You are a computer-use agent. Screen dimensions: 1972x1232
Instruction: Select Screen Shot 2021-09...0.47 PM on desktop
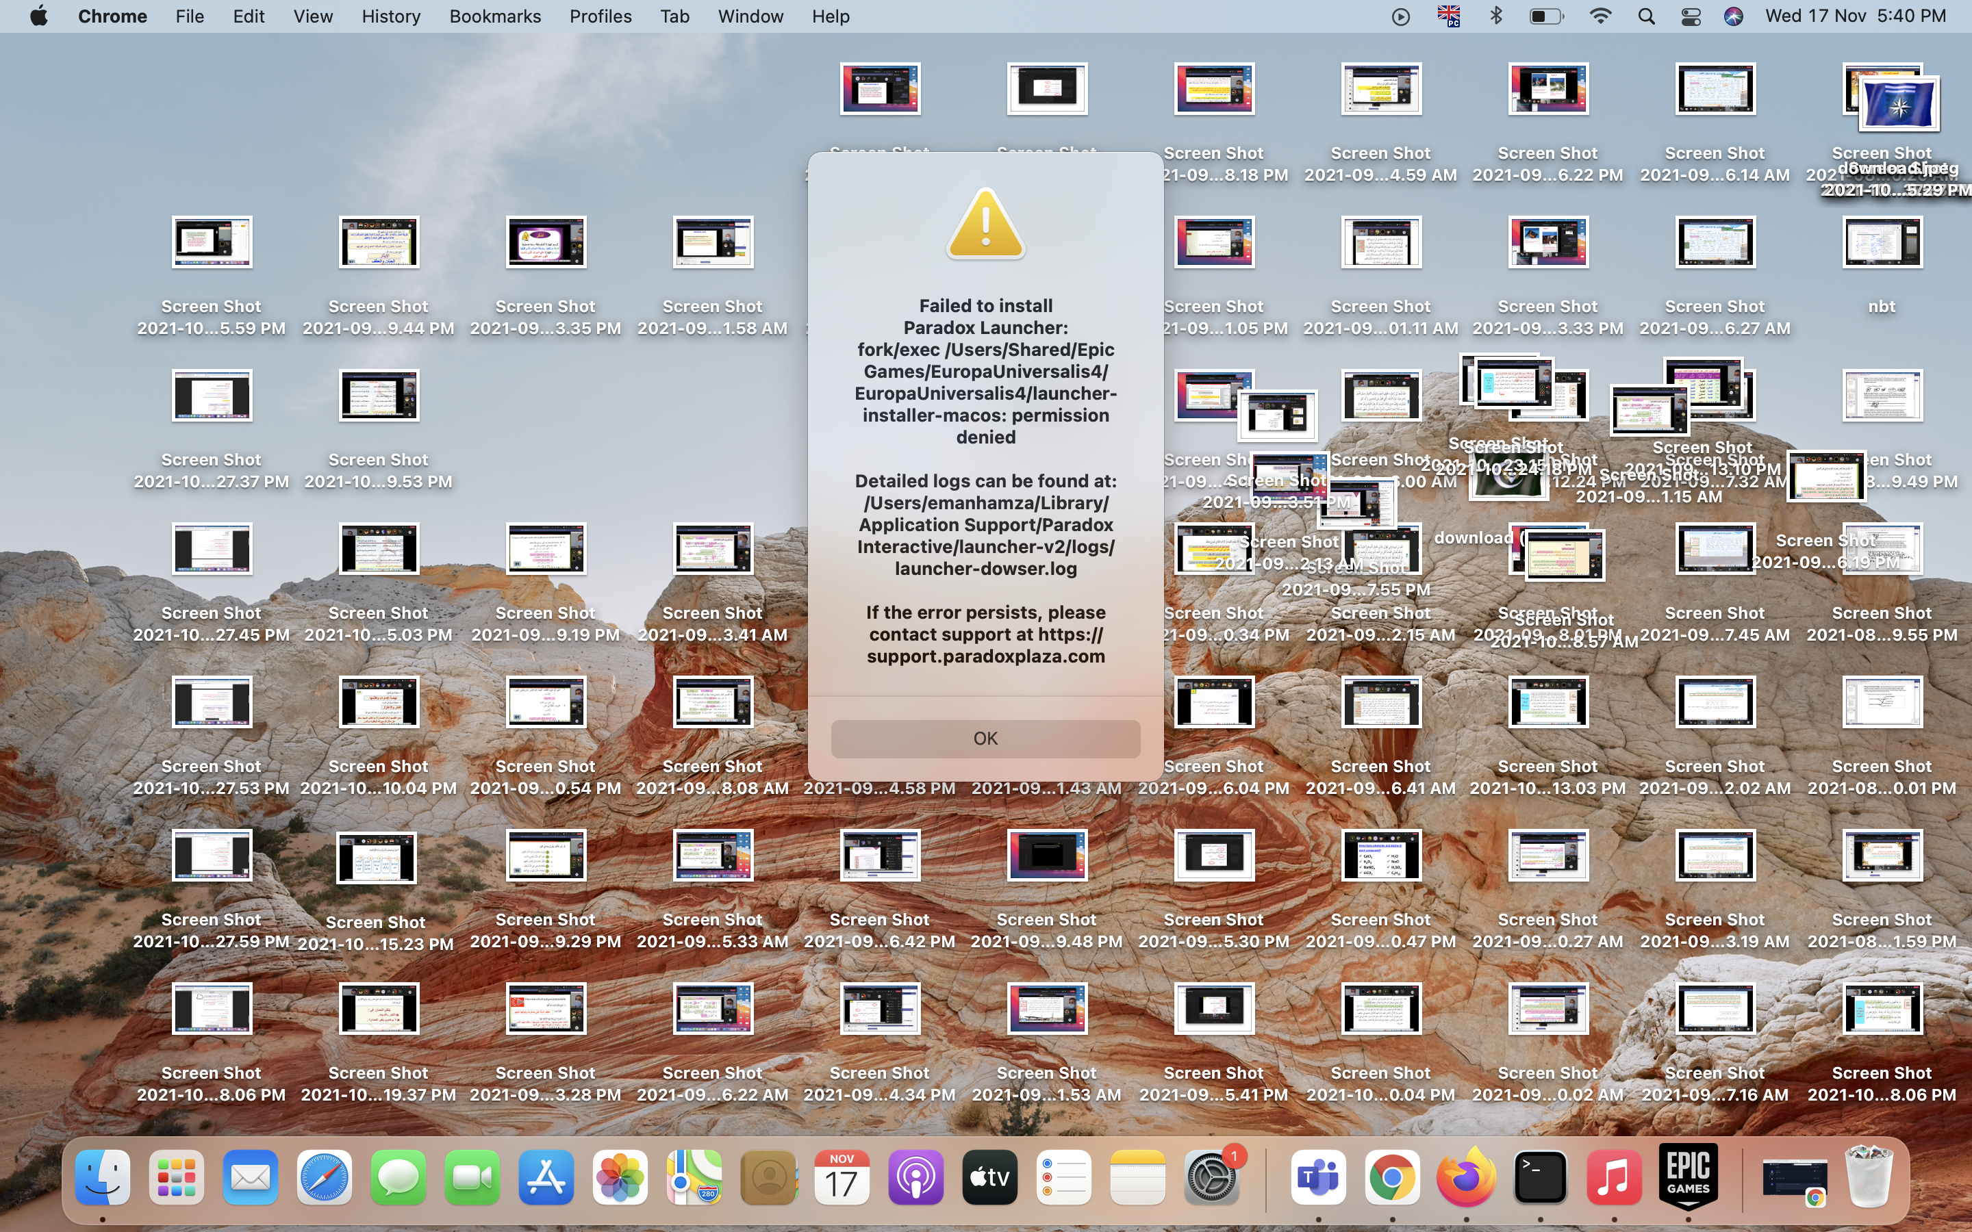[1381, 856]
